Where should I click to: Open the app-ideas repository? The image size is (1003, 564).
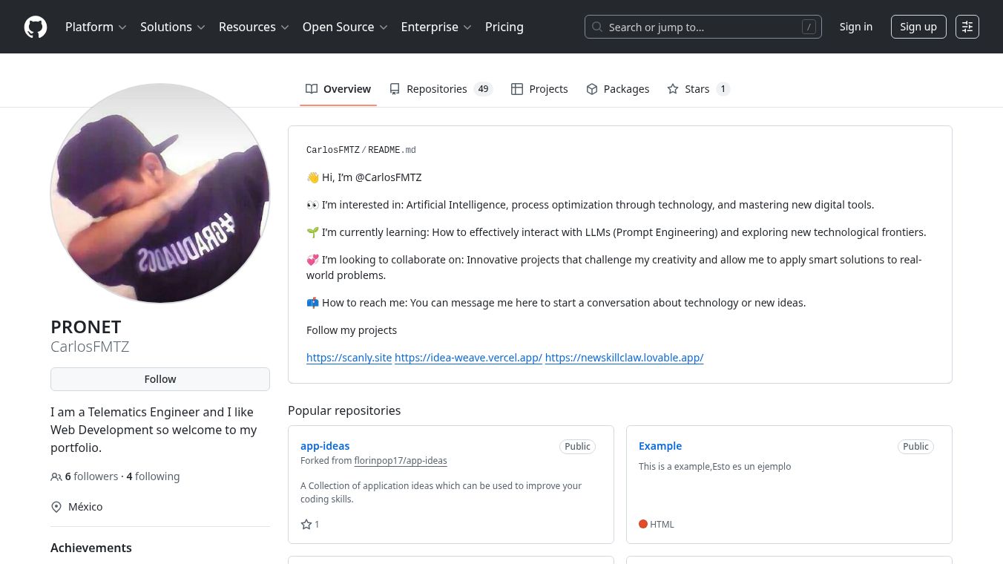pos(325,446)
